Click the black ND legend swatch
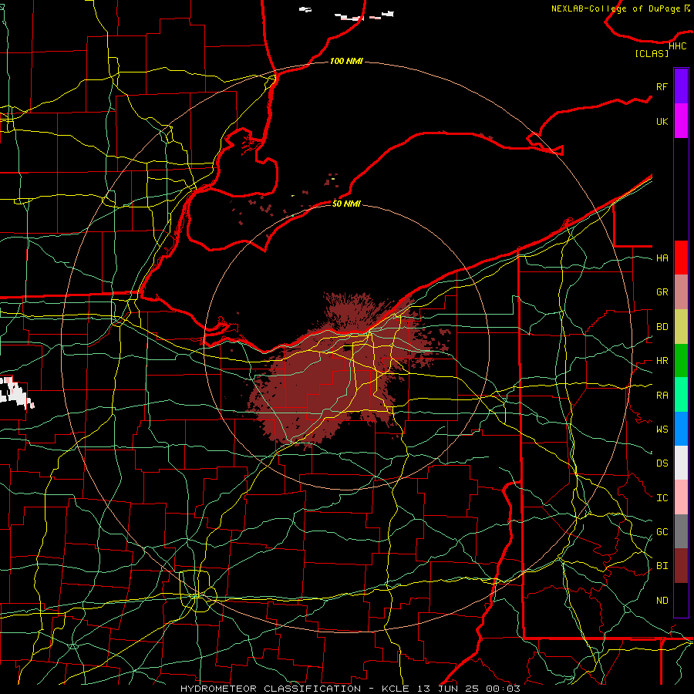The width and height of the screenshot is (694, 694). [681, 600]
